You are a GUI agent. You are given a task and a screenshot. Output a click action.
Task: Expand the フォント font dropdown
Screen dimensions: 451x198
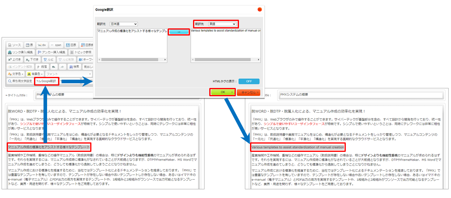click(x=69, y=74)
